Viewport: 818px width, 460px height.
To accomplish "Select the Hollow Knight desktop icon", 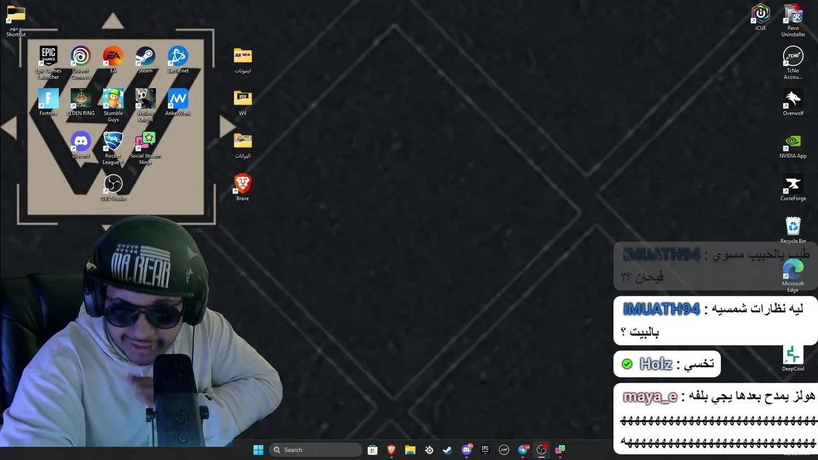I will 145,105.
